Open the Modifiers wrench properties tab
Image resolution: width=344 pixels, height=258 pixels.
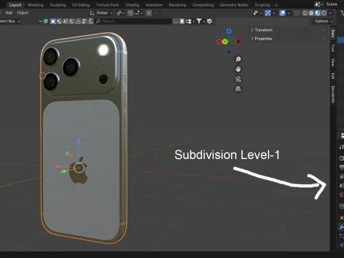[x=342, y=226]
